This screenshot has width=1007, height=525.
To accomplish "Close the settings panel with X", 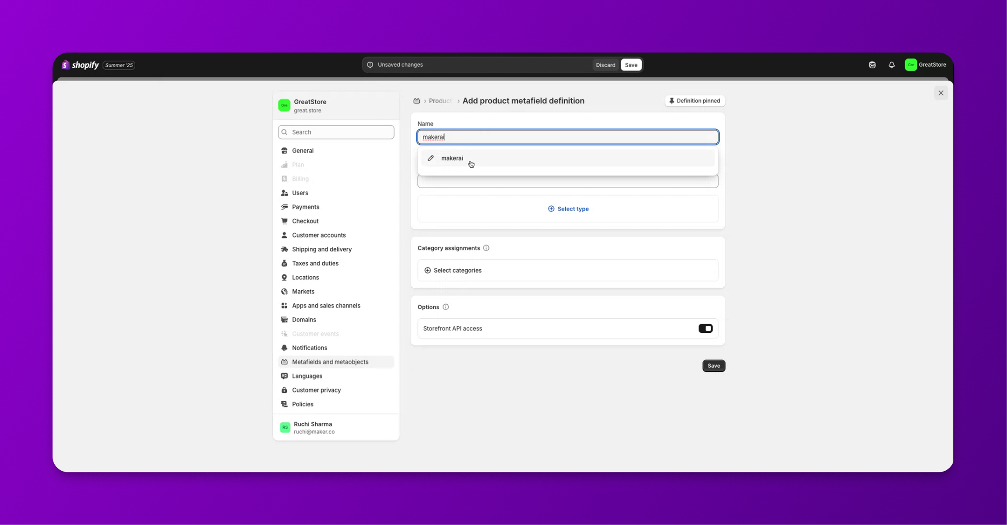I will [940, 93].
